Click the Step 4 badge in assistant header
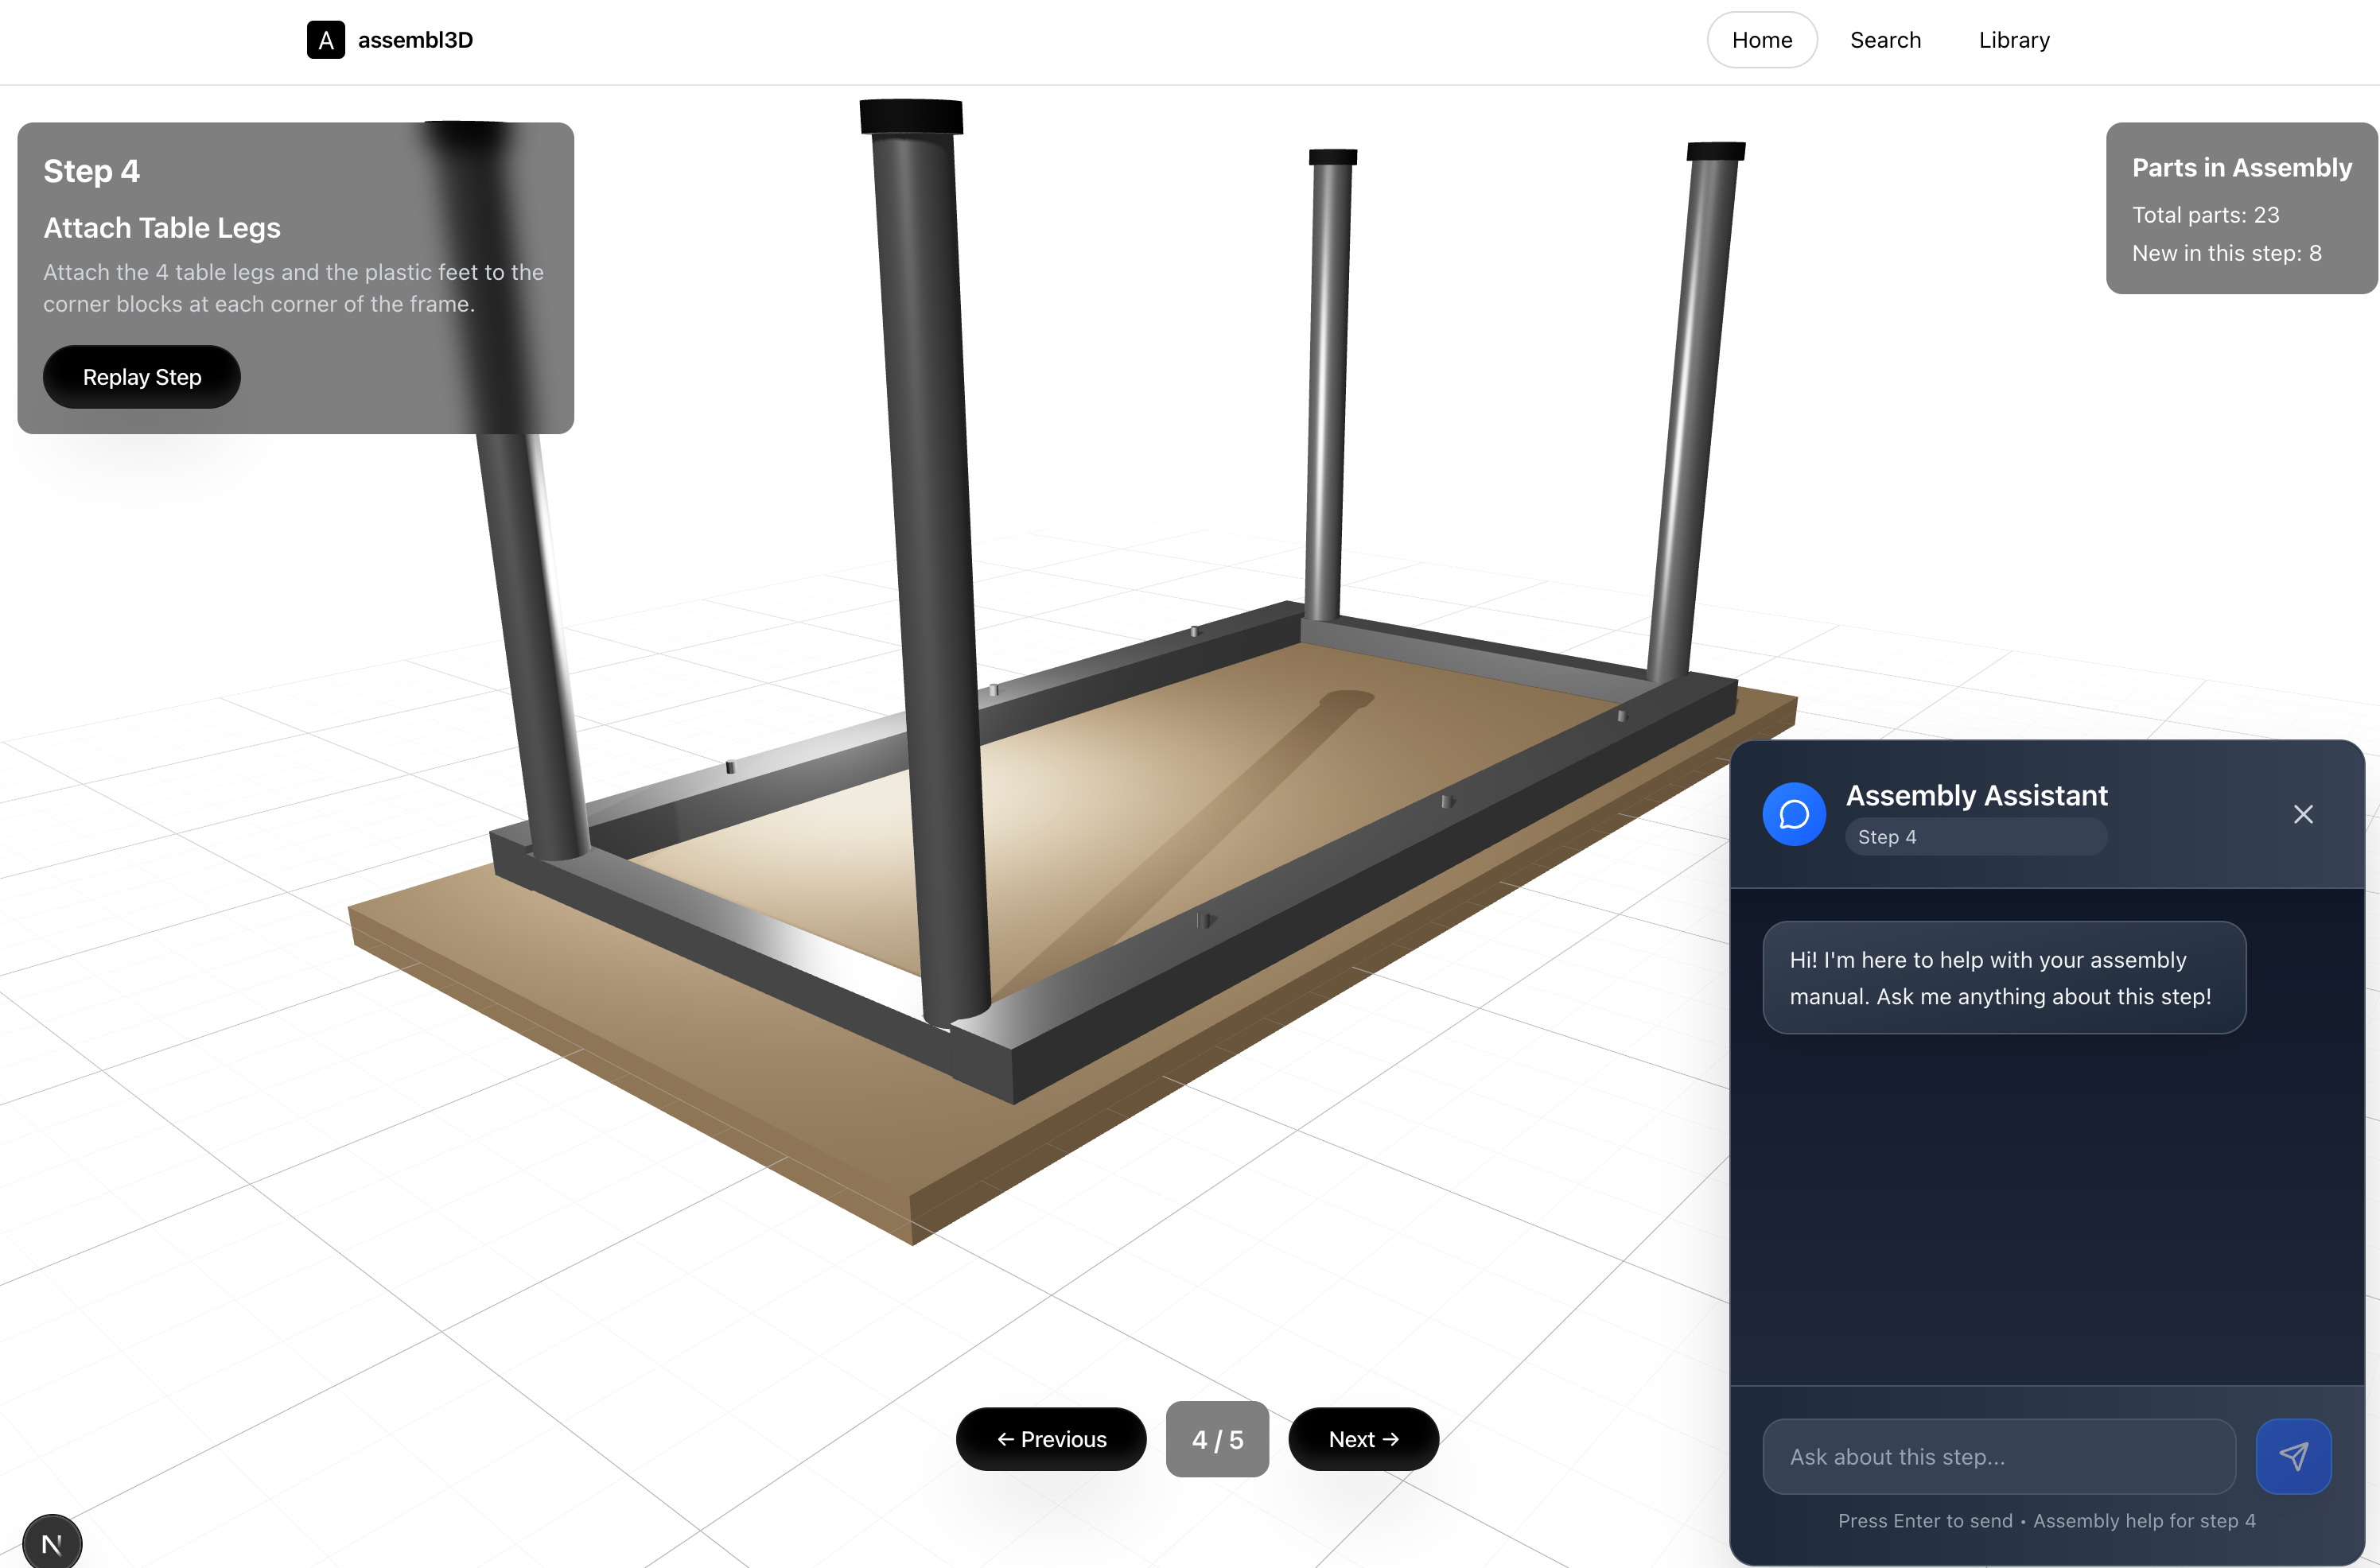The width and height of the screenshot is (2380, 1568). 1887,837
